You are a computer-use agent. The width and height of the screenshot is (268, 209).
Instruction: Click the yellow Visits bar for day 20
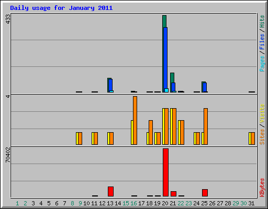click(x=164, y=126)
